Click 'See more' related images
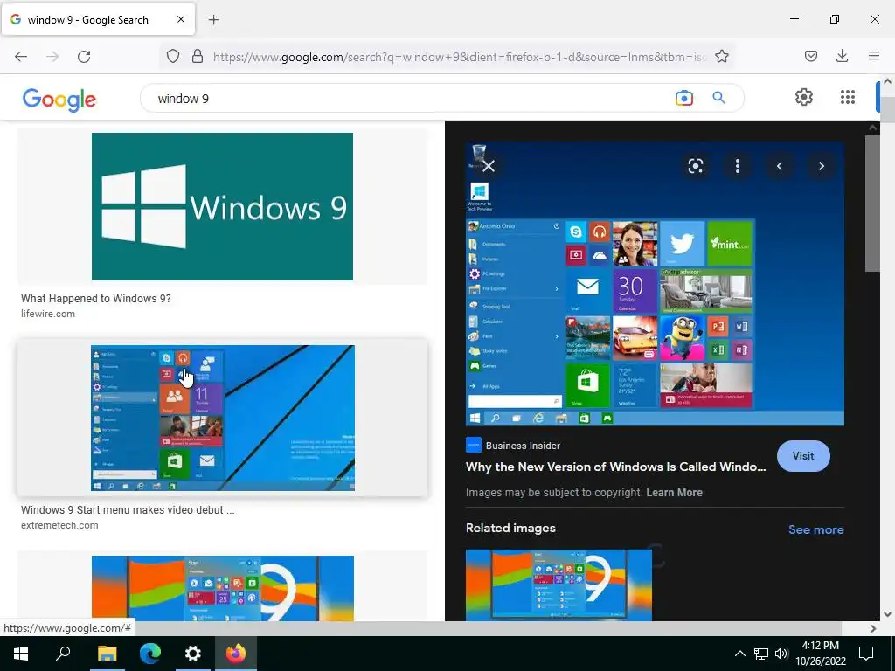 coord(815,529)
